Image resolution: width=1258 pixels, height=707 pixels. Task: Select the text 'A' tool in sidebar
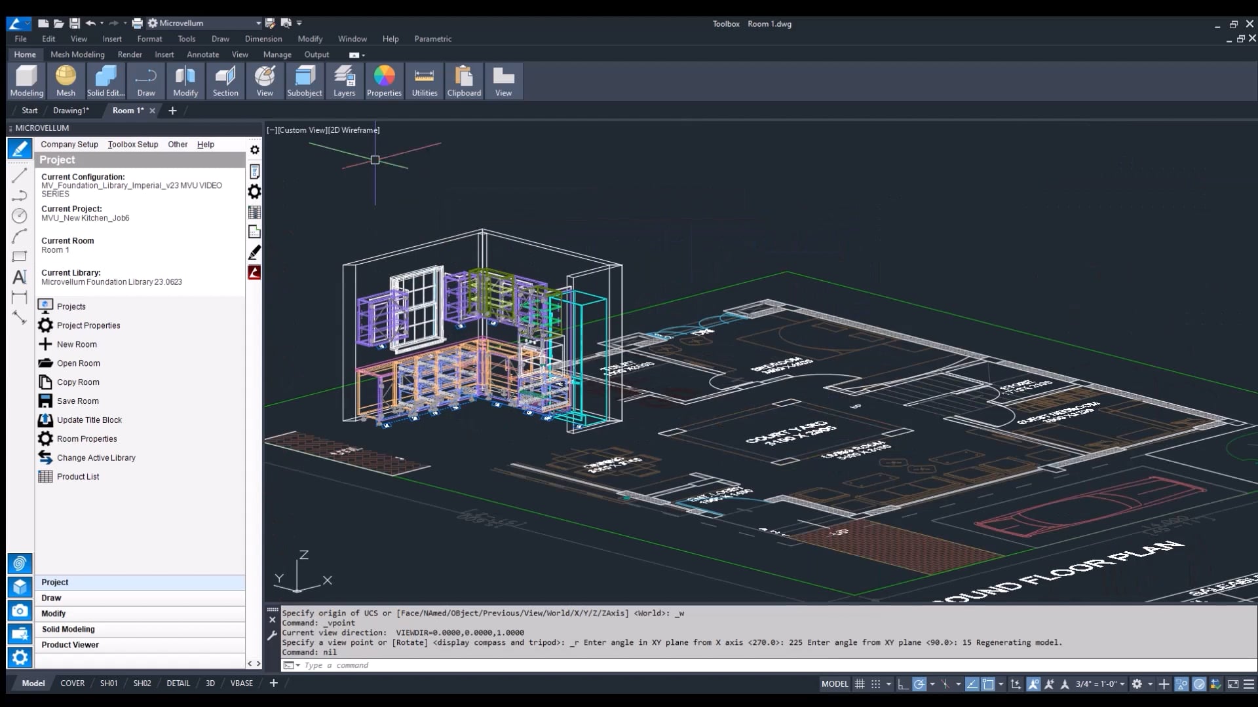20,276
